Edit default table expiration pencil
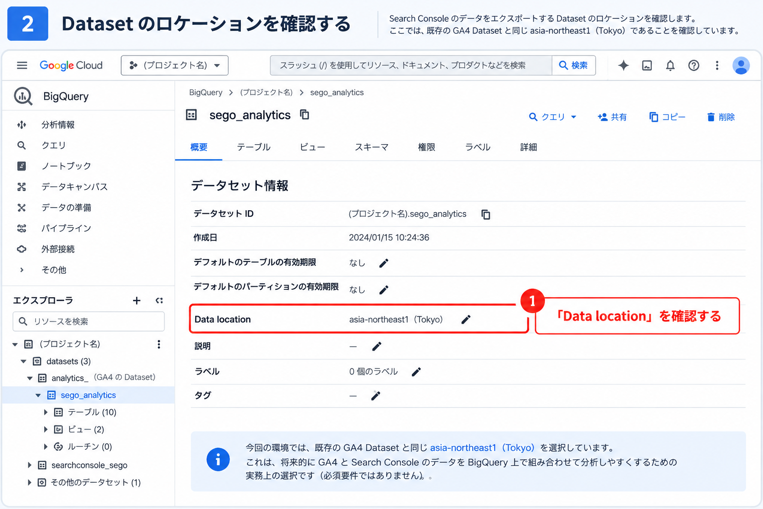This screenshot has height=509, width=763. pyautogui.click(x=383, y=263)
